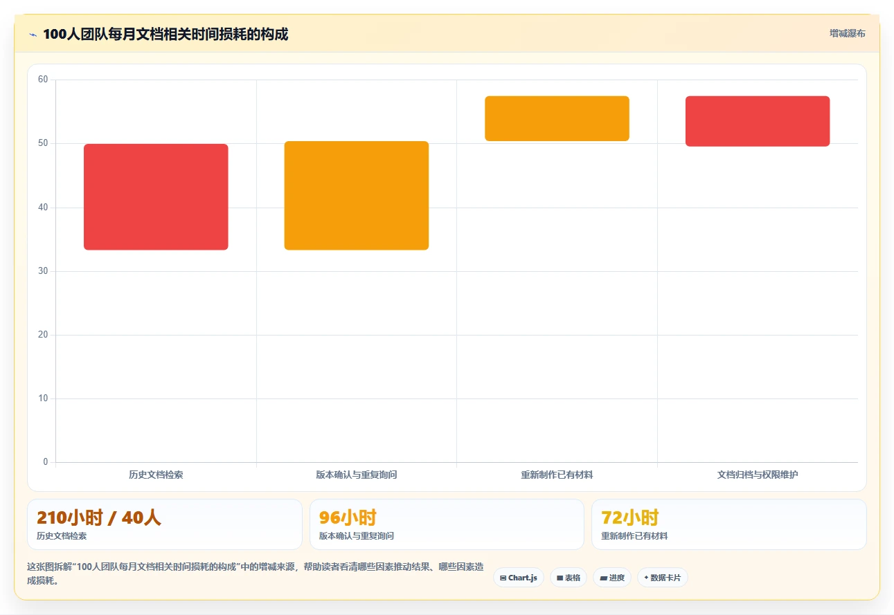Select the 进度 tag chip

click(x=612, y=578)
